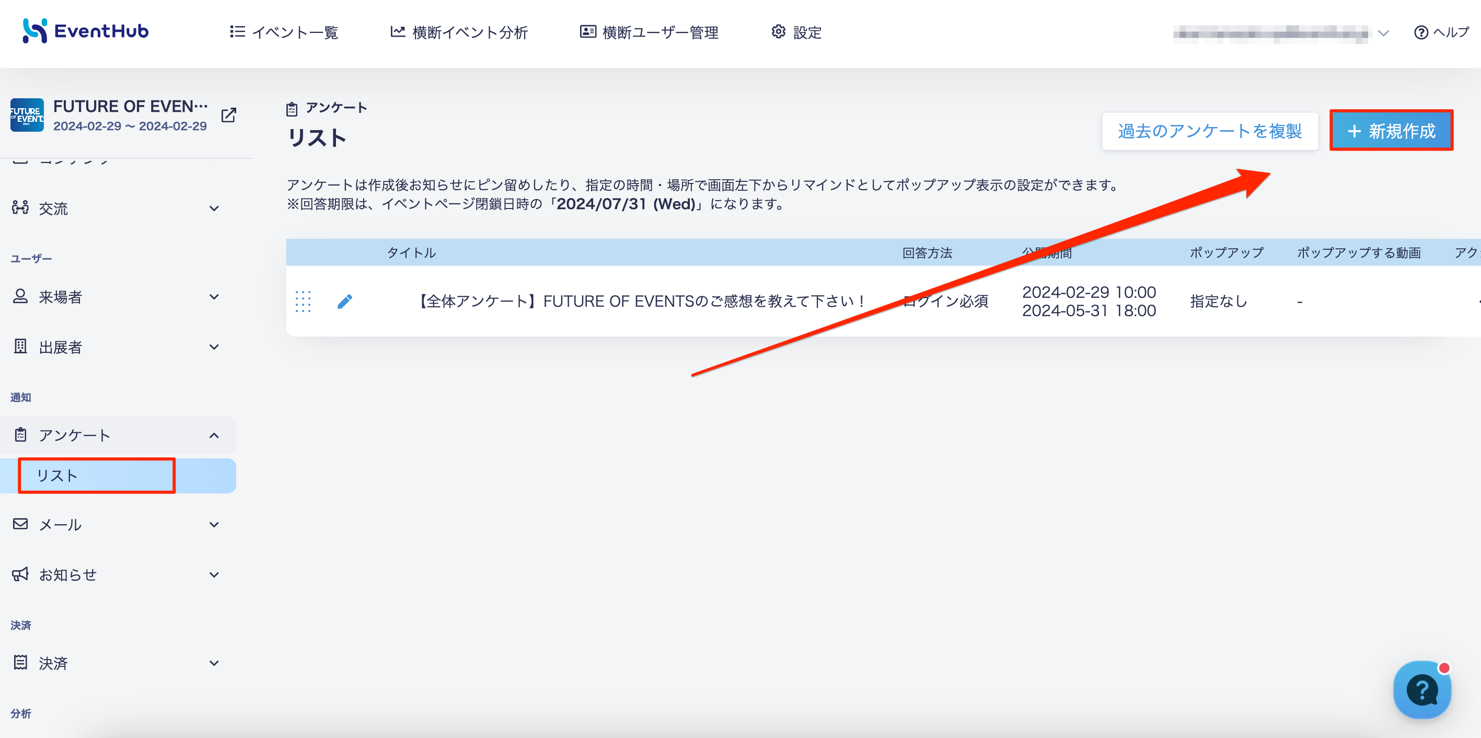The image size is (1481, 738).
Task: Click the 決済 receipt icon
Action: pyautogui.click(x=20, y=663)
